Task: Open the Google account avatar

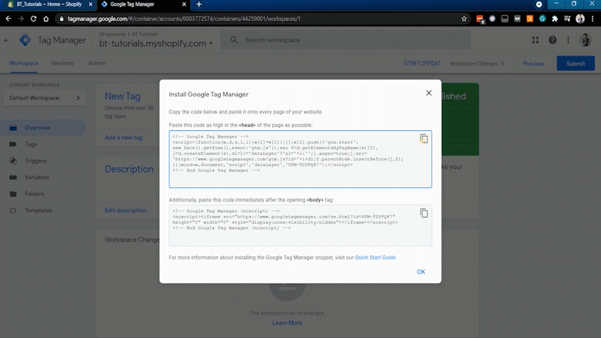Action: tap(585, 40)
